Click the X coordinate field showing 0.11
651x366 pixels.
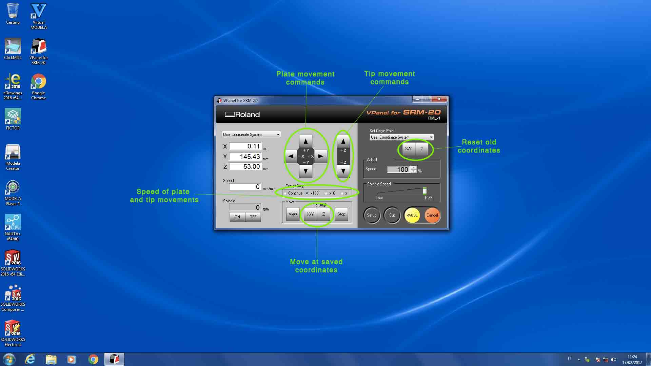pyautogui.click(x=245, y=146)
